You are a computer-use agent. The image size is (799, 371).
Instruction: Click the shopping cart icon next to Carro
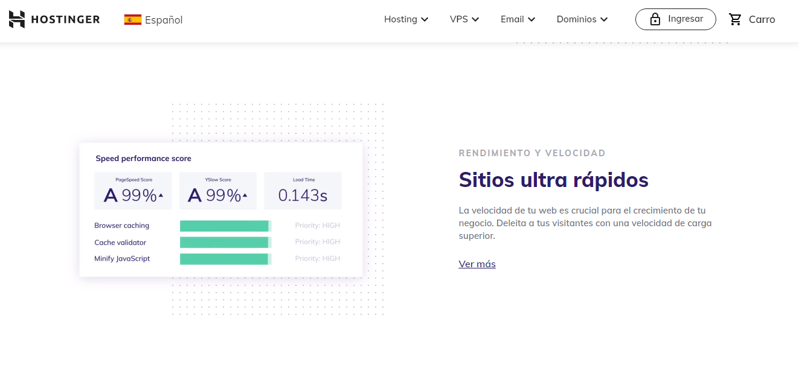click(x=735, y=19)
